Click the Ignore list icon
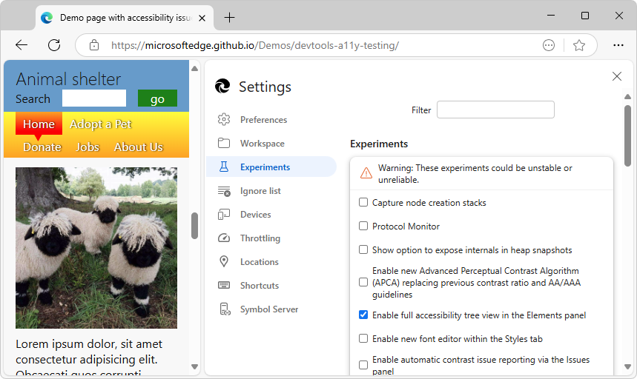637x379 pixels. point(224,191)
